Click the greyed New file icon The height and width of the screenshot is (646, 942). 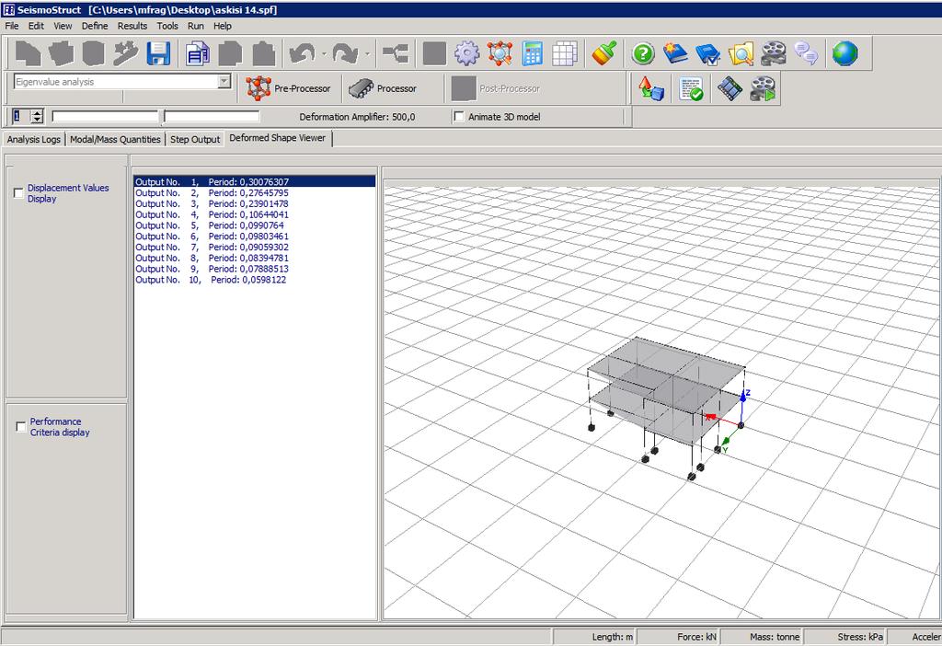click(28, 53)
